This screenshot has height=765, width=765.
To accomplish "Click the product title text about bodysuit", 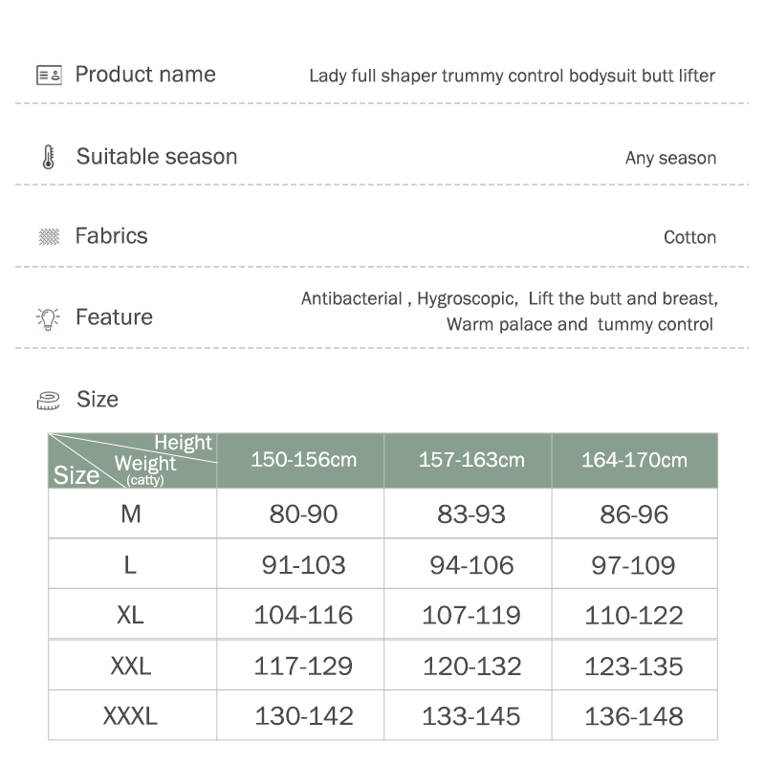I will 512,76.
